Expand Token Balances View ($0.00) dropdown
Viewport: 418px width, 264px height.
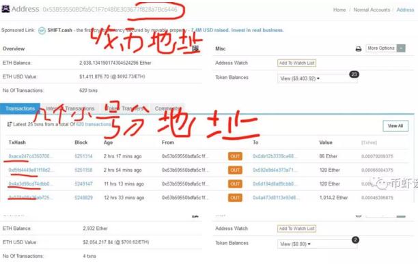[317, 244]
